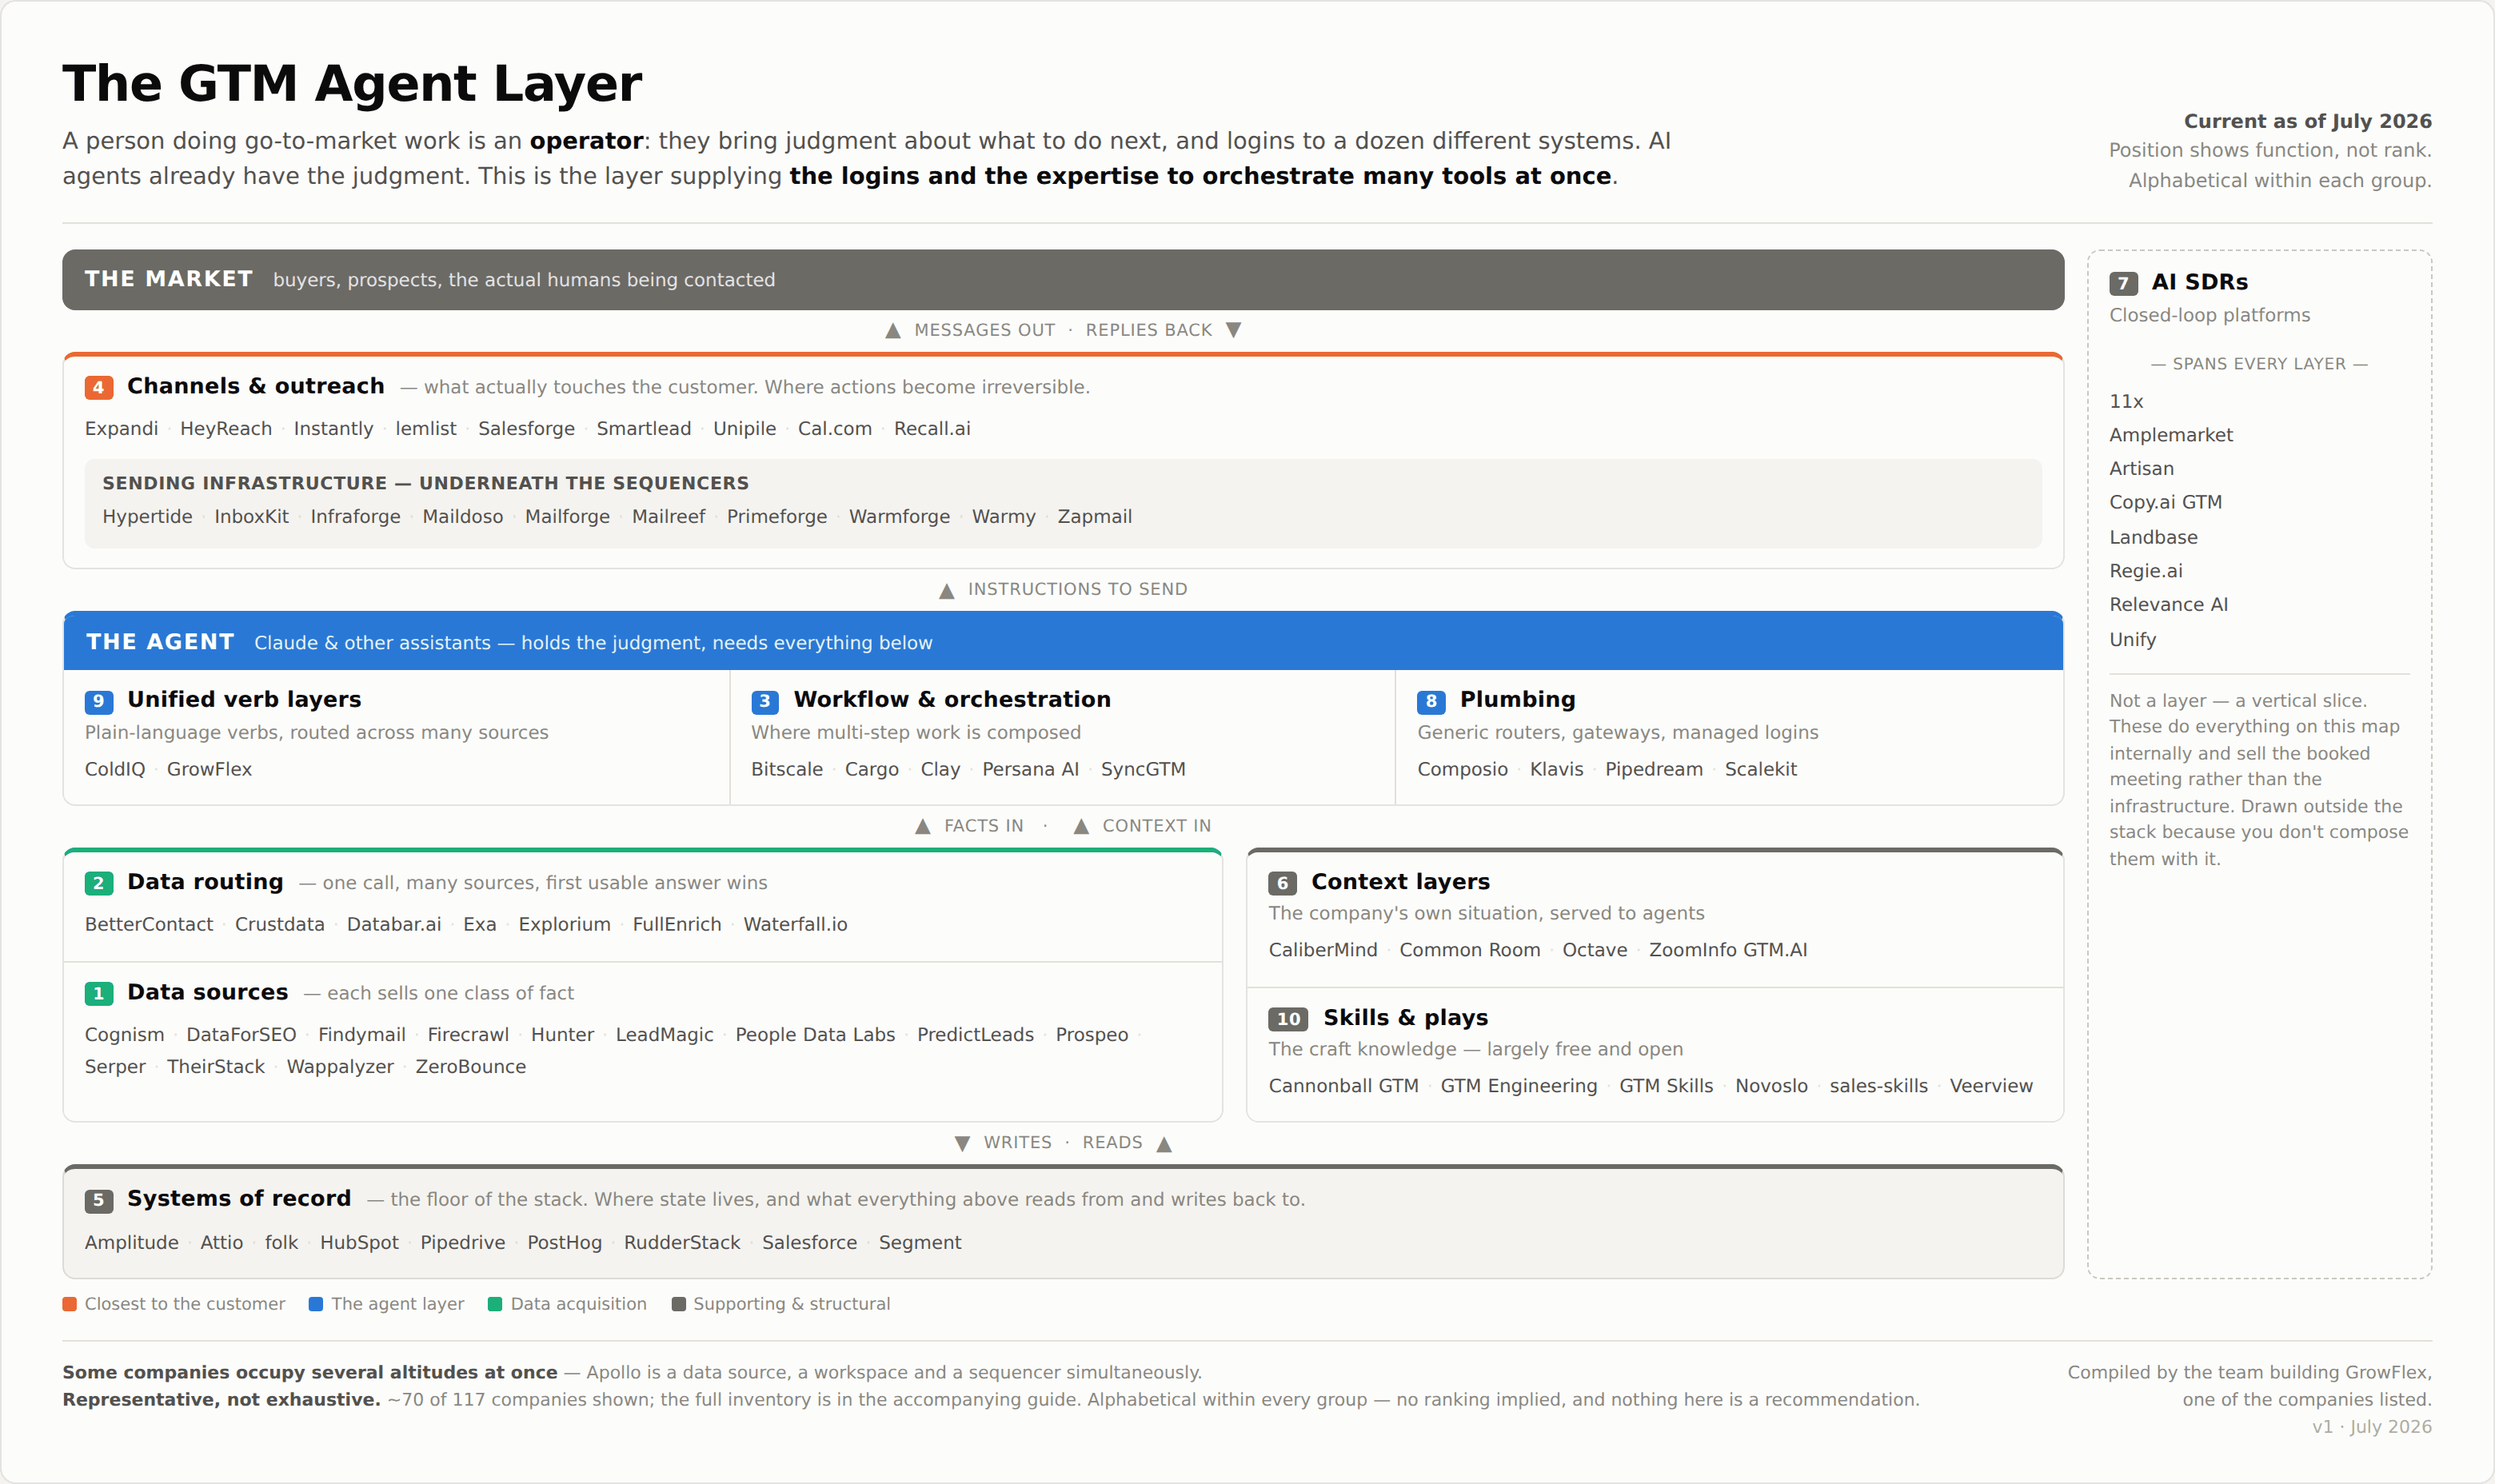Click Artisan in the AI SDRs list

(2142, 469)
